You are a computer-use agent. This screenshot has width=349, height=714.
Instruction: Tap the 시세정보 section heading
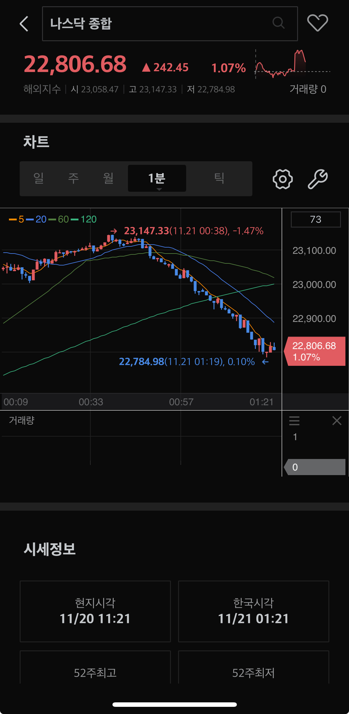[50, 549]
